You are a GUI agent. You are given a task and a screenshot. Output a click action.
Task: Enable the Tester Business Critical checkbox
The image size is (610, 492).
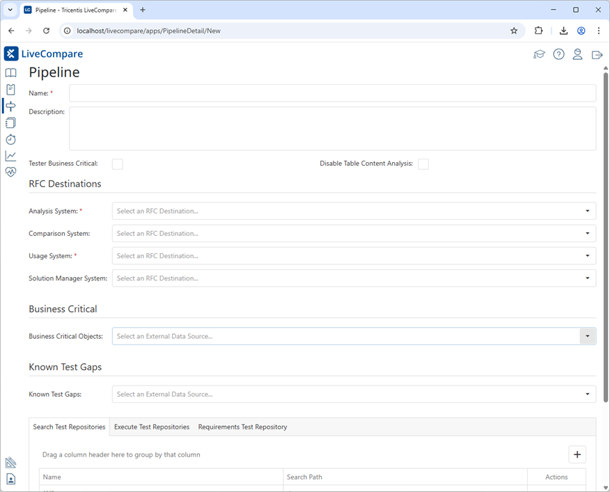tap(117, 164)
